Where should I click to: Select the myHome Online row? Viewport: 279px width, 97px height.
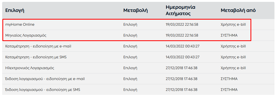[x=138, y=25]
